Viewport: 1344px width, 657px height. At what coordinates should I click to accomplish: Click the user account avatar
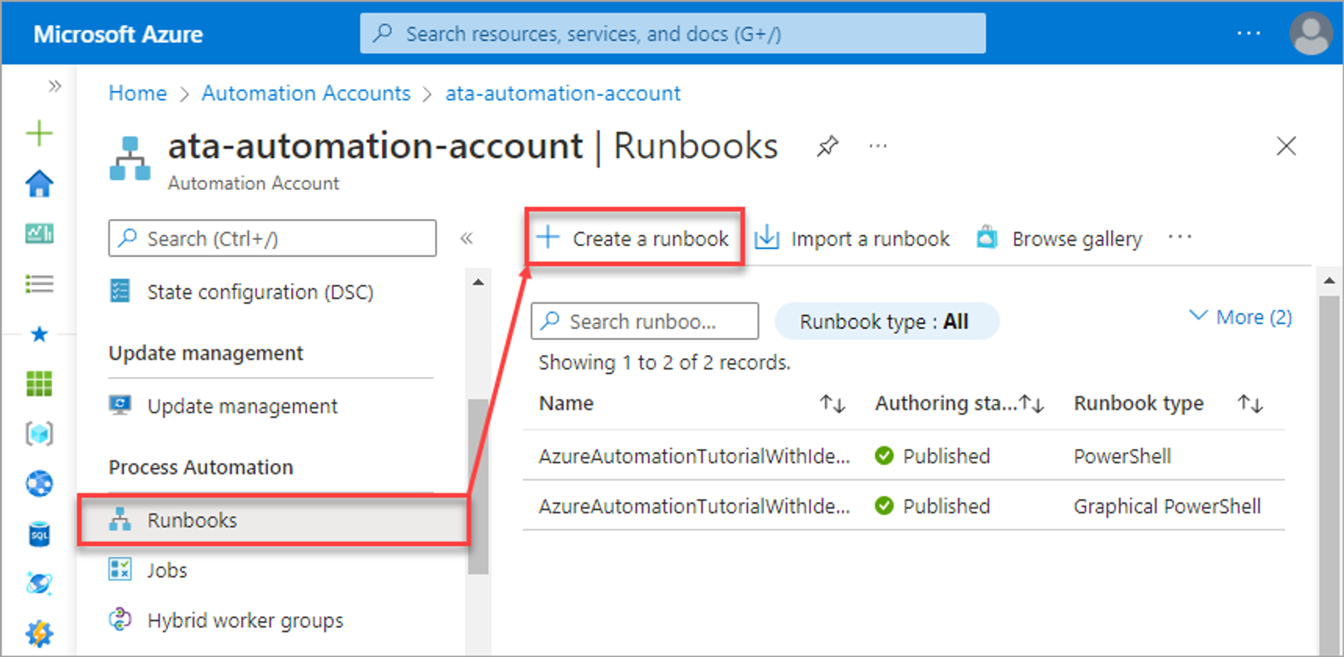click(1310, 34)
